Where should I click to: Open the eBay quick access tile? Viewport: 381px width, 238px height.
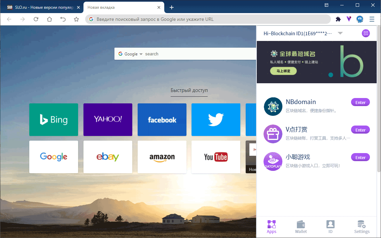pos(108,157)
